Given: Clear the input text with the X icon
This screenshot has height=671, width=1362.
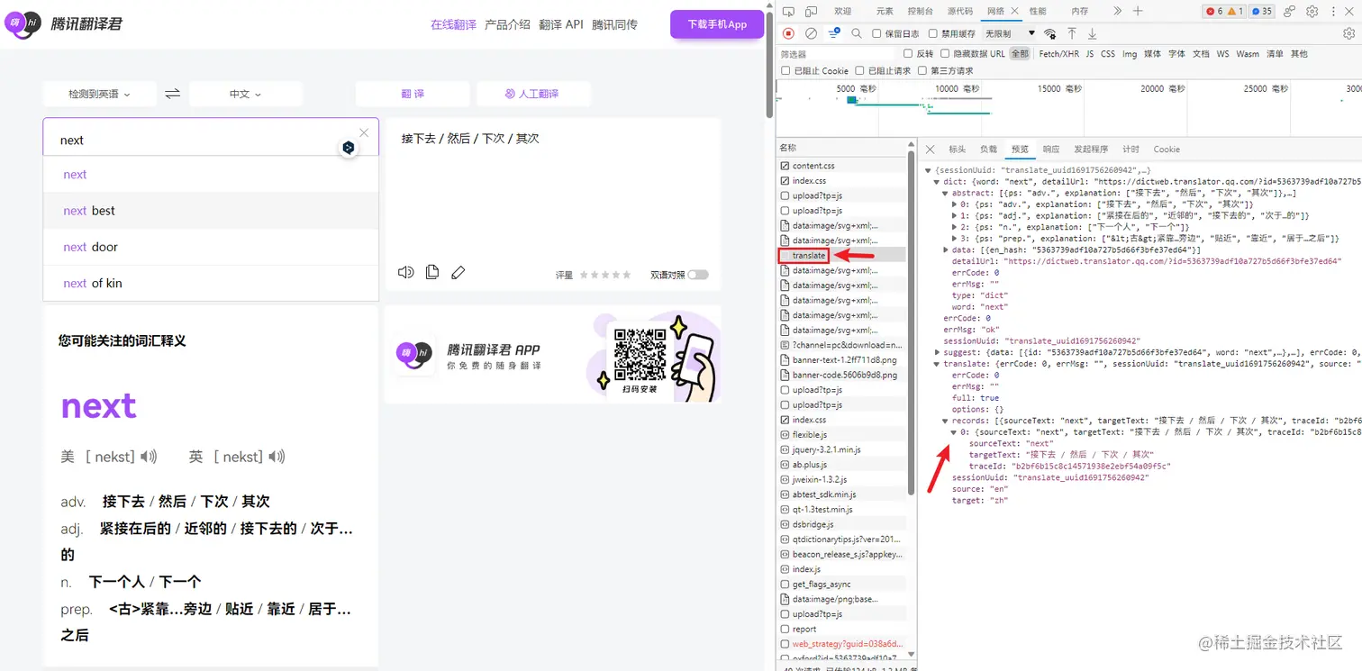Looking at the screenshot, I should tap(364, 132).
